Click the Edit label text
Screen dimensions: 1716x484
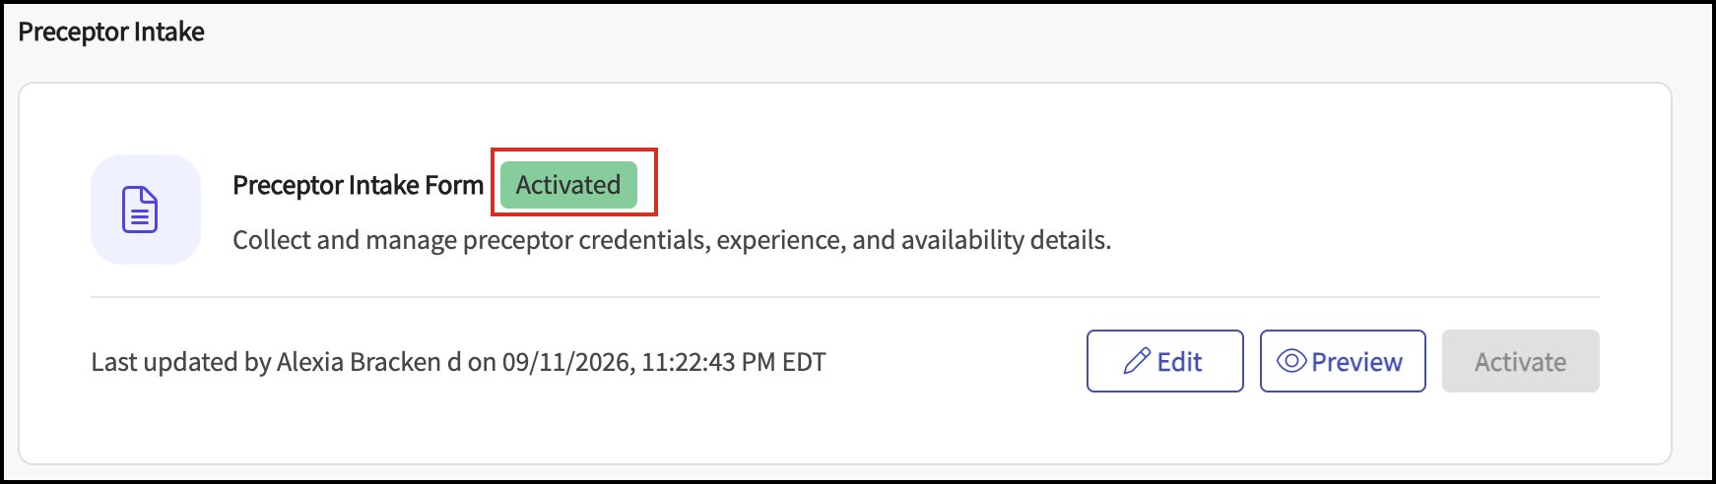[x=1179, y=362]
